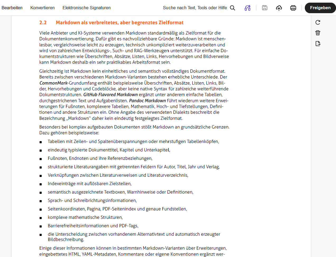Click the magnifying glass search icon
Viewport: 336px width, 257px height.
pyautogui.click(x=232, y=8)
